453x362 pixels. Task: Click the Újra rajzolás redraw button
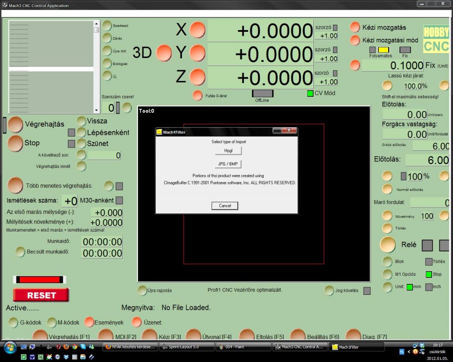(142, 290)
